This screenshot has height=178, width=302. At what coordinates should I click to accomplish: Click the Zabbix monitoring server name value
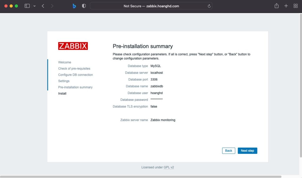coord(163,120)
